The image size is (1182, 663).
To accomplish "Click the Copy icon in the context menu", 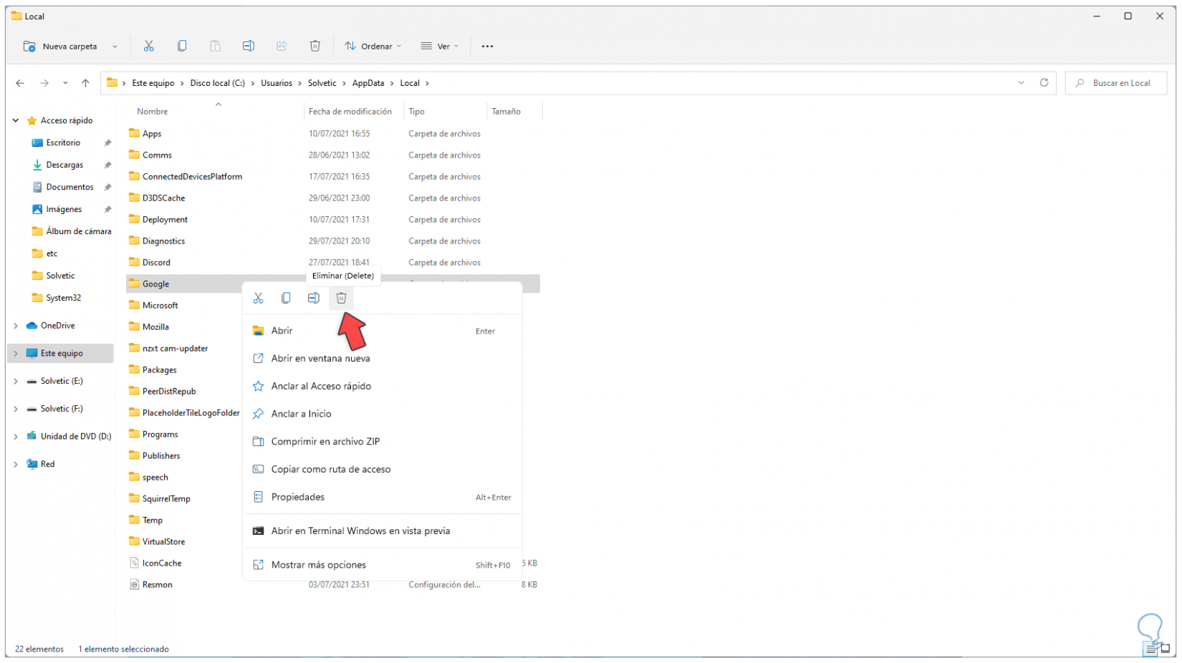I will [286, 298].
